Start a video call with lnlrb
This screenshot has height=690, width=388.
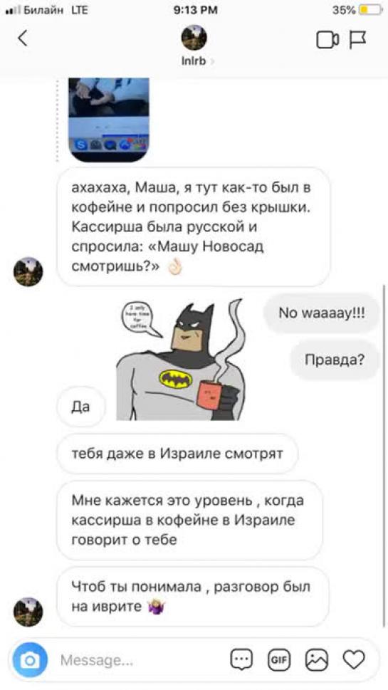(x=327, y=40)
